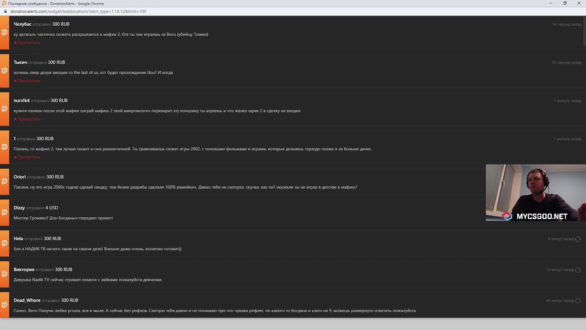Click the orange DonationAlerts icon beside Hela
This screenshot has width=586, height=330.
tap(5, 243)
